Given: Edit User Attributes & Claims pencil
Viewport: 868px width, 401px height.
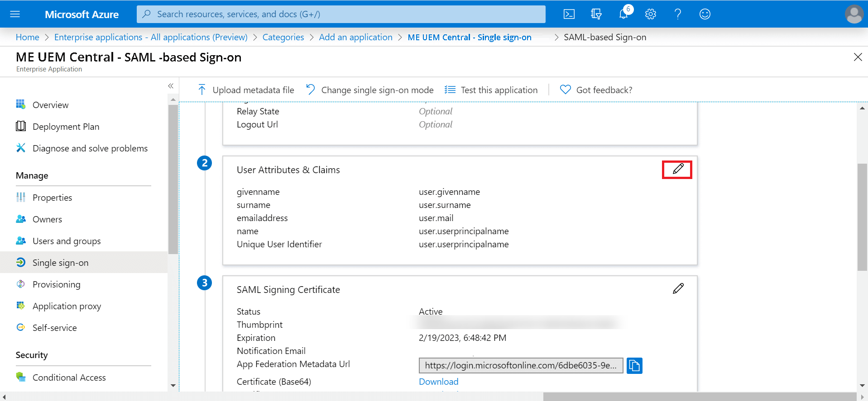Looking at the screenshot, I should (x=677, y=170).
